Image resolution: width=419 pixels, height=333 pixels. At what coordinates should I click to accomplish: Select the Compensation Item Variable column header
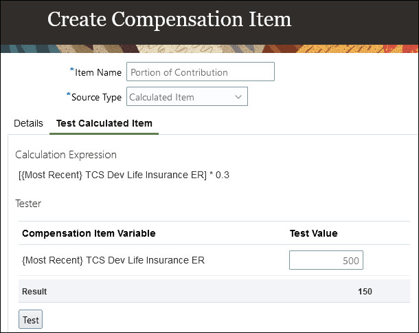tap(89, 233)
